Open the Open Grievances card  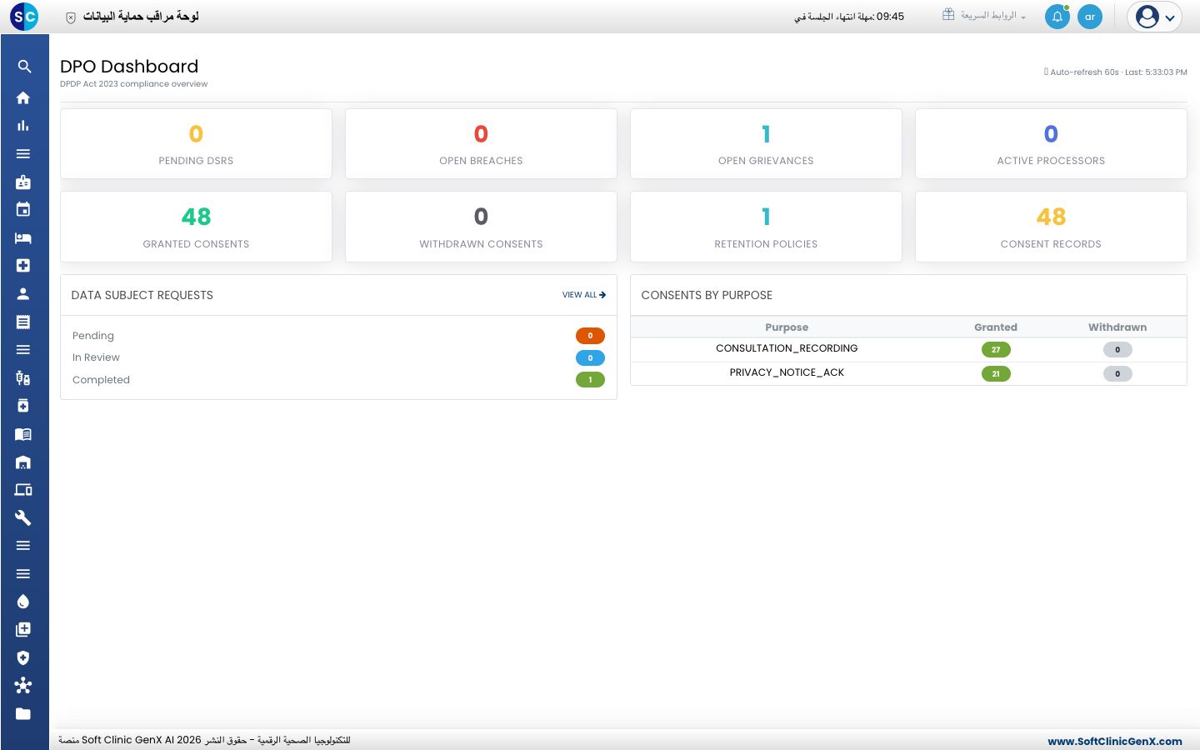click(766, 143)
